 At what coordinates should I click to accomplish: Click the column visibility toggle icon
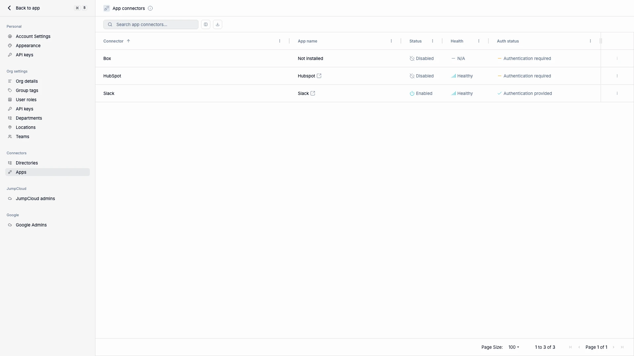click(206, 24)
